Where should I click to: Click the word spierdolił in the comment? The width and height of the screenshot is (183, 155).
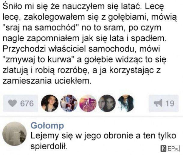49,146
